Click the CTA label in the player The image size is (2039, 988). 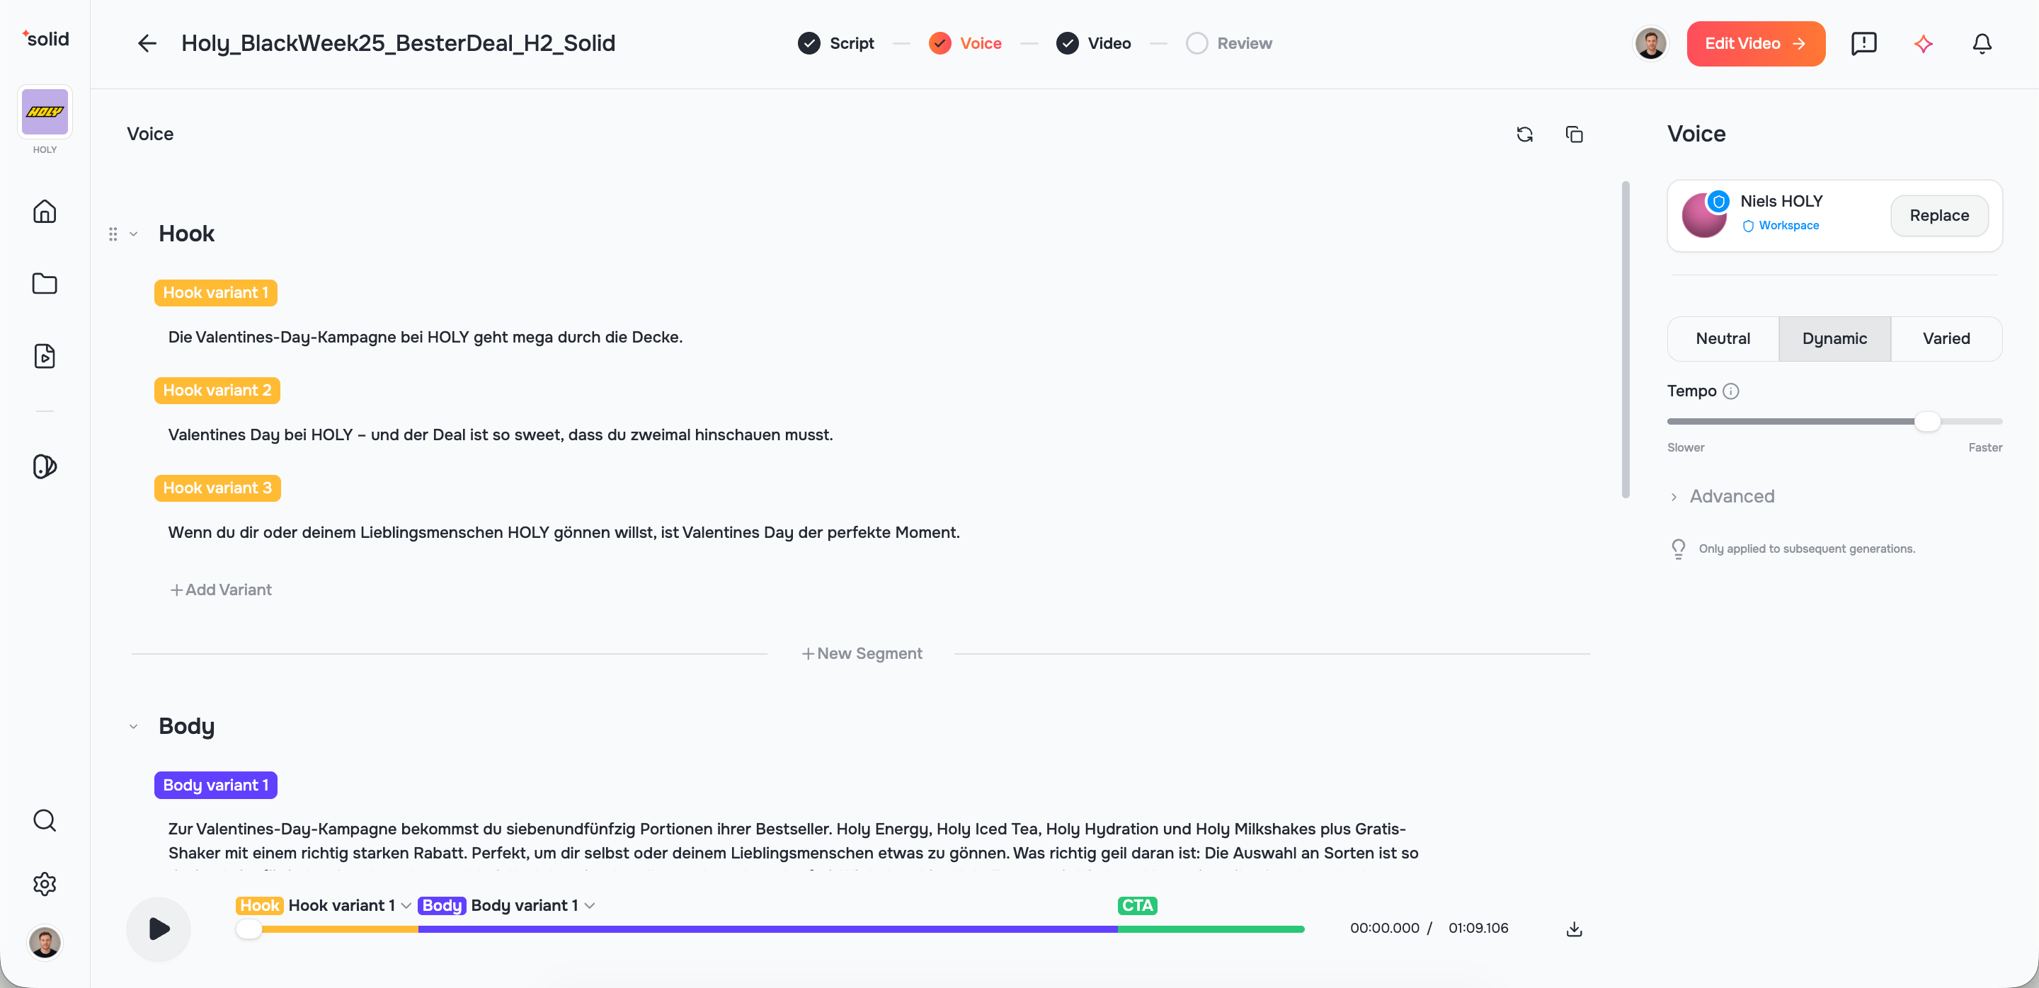point(1138,905)
